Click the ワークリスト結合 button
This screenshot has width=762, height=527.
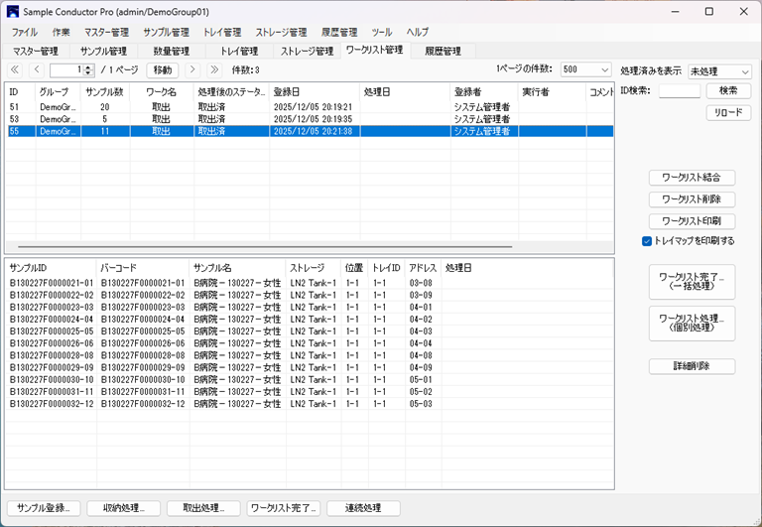(x=692, y=179)
